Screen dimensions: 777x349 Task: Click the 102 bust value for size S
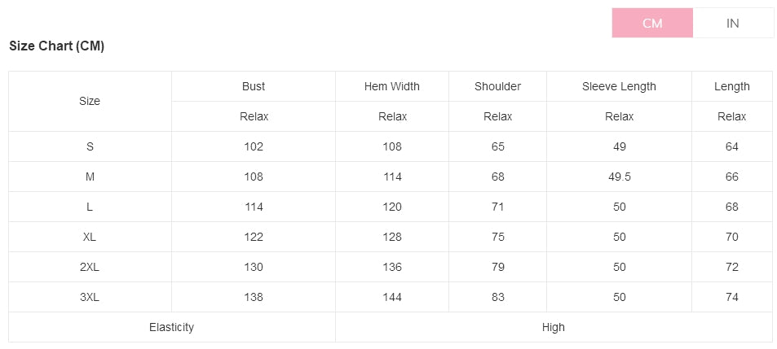click(254, 146)
